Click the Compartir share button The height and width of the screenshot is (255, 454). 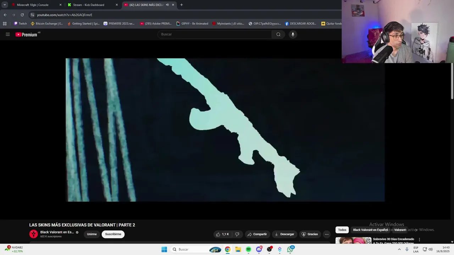(x=257, y=234)
